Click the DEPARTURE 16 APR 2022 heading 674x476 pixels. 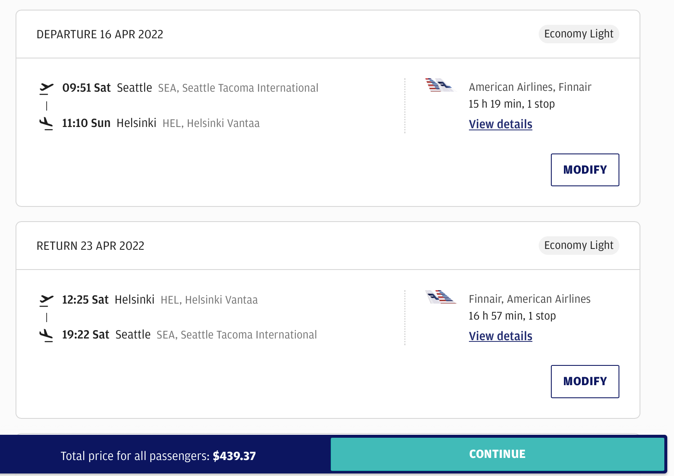(x=100, y=34)
